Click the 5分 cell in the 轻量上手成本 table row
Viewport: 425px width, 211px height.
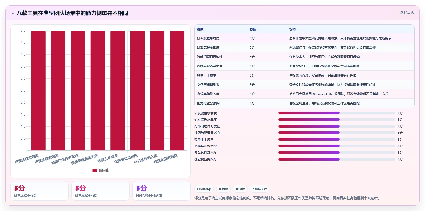(252, 75)
